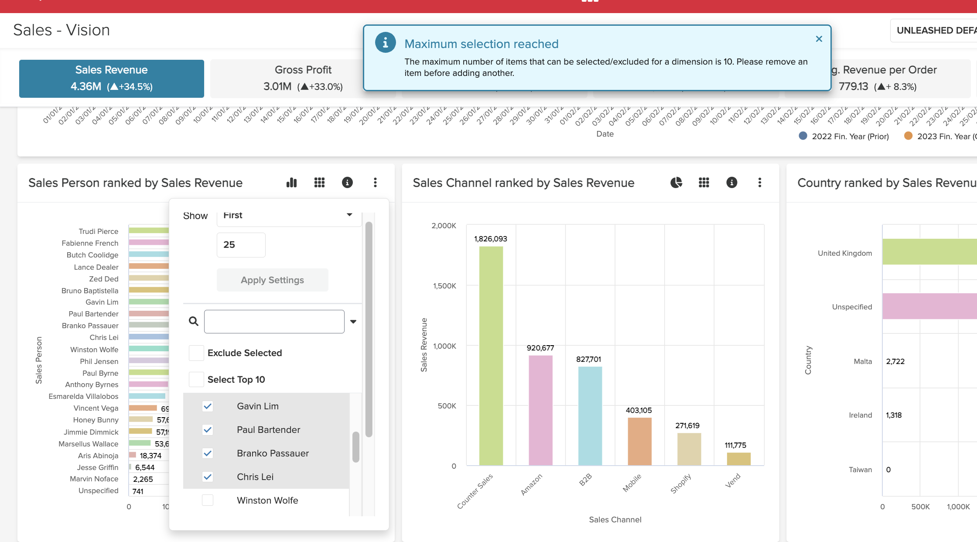Check the Select Top 10 option
The height and width of the screenshot is (542, 977).
click(196, 379)
